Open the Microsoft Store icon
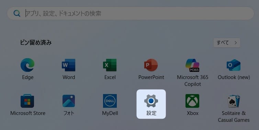The height and width of the screenshot is (130, 259). [27, 101]
